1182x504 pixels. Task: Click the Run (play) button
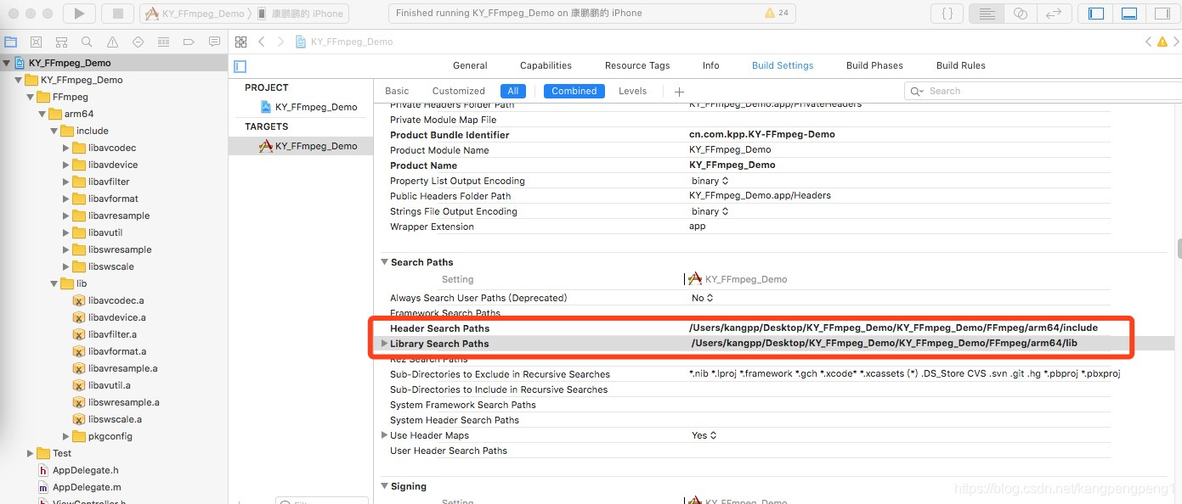(79, 14)
